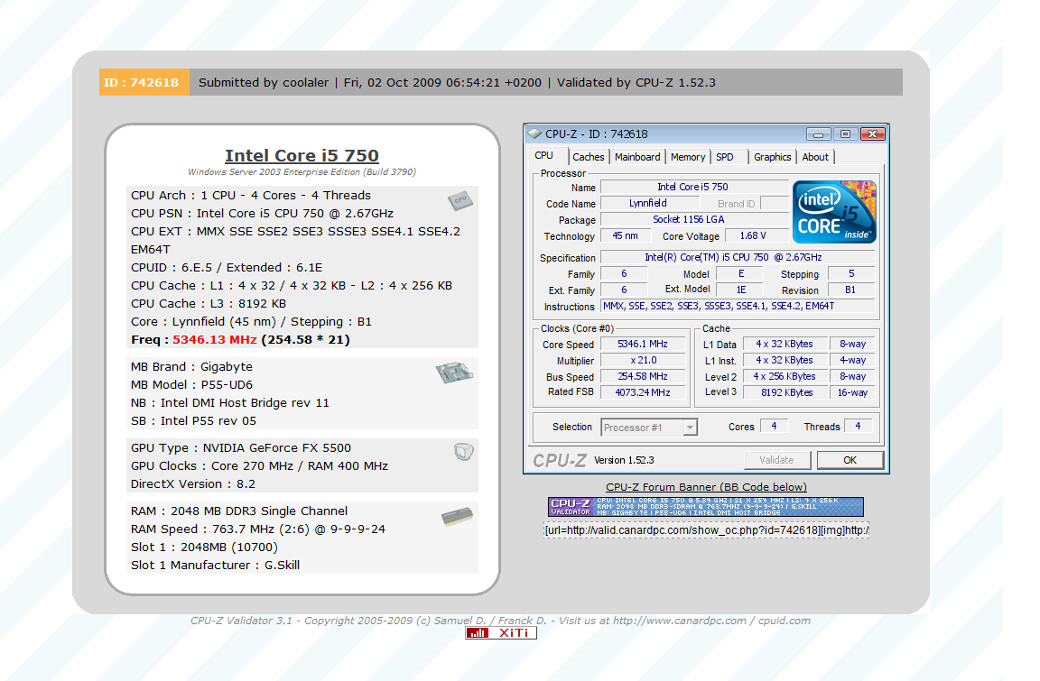Click the RAM Speed 763.7 MHz line
This screenshot has width=1040, height=681.
[258, 529]
